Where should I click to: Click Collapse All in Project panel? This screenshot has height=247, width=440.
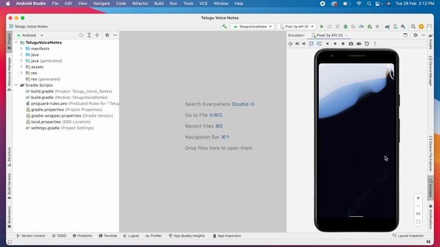tap(97, 35)
